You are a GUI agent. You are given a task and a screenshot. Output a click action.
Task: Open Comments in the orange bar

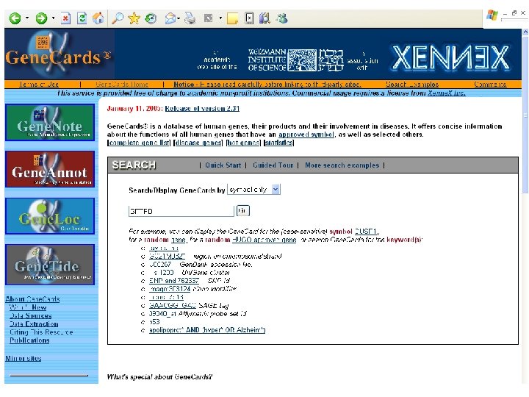click(490, 84)
